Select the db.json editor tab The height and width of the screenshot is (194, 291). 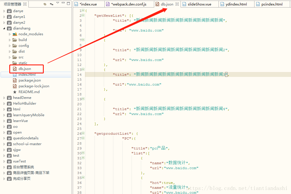pos(167,4)
